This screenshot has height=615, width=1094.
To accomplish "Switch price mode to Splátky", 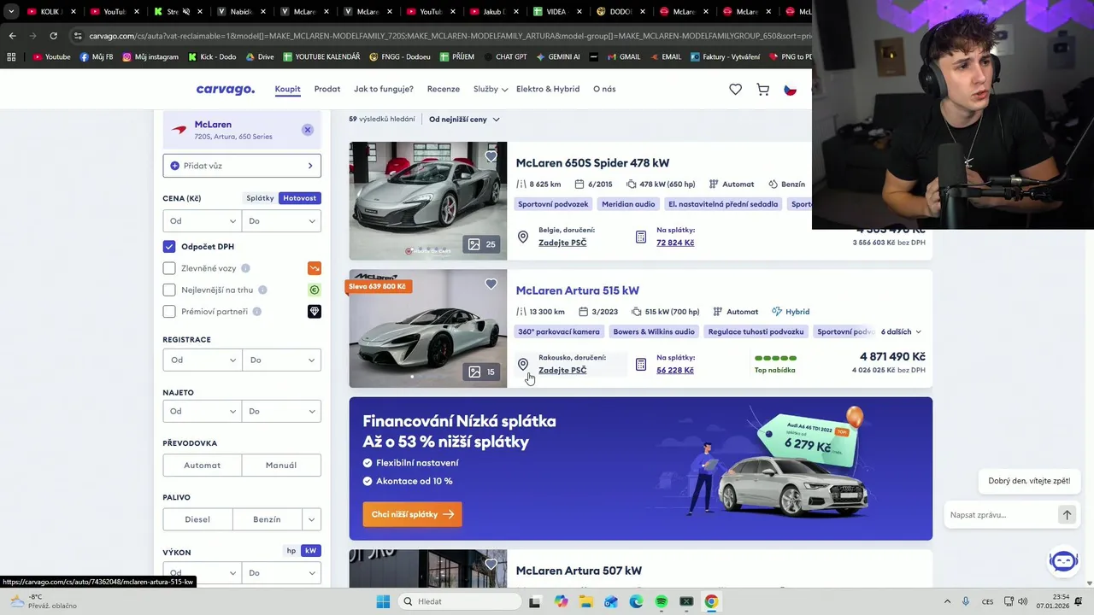I will tap(260, 198).
